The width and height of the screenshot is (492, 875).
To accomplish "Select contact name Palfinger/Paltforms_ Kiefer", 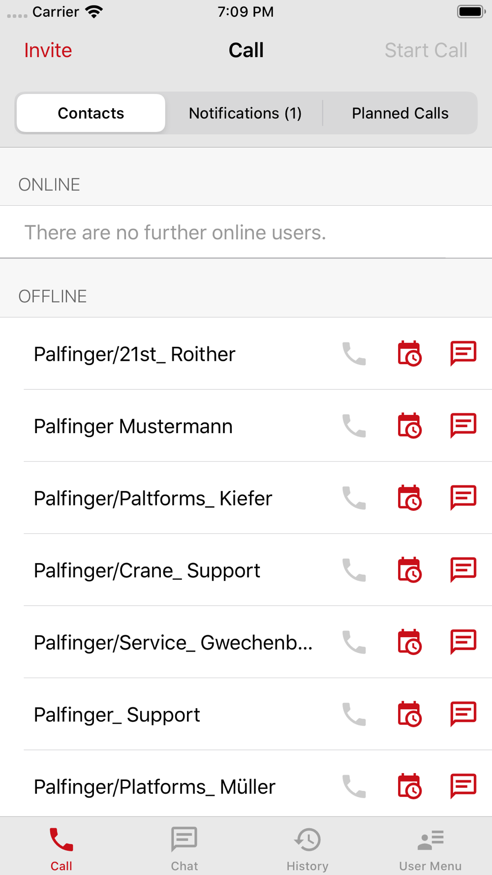I will tap(153, 499).
